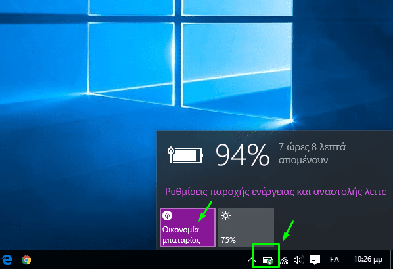Open the clock showing 10:26 μμ
The width and height of the screenshot is (393, 269).
coord(368,259)
